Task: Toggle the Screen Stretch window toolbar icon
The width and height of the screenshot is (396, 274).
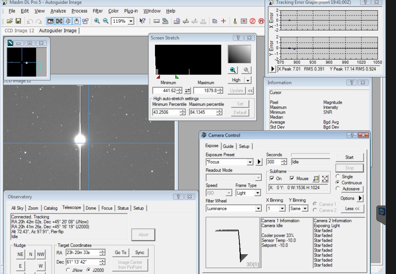Action: 50,21
